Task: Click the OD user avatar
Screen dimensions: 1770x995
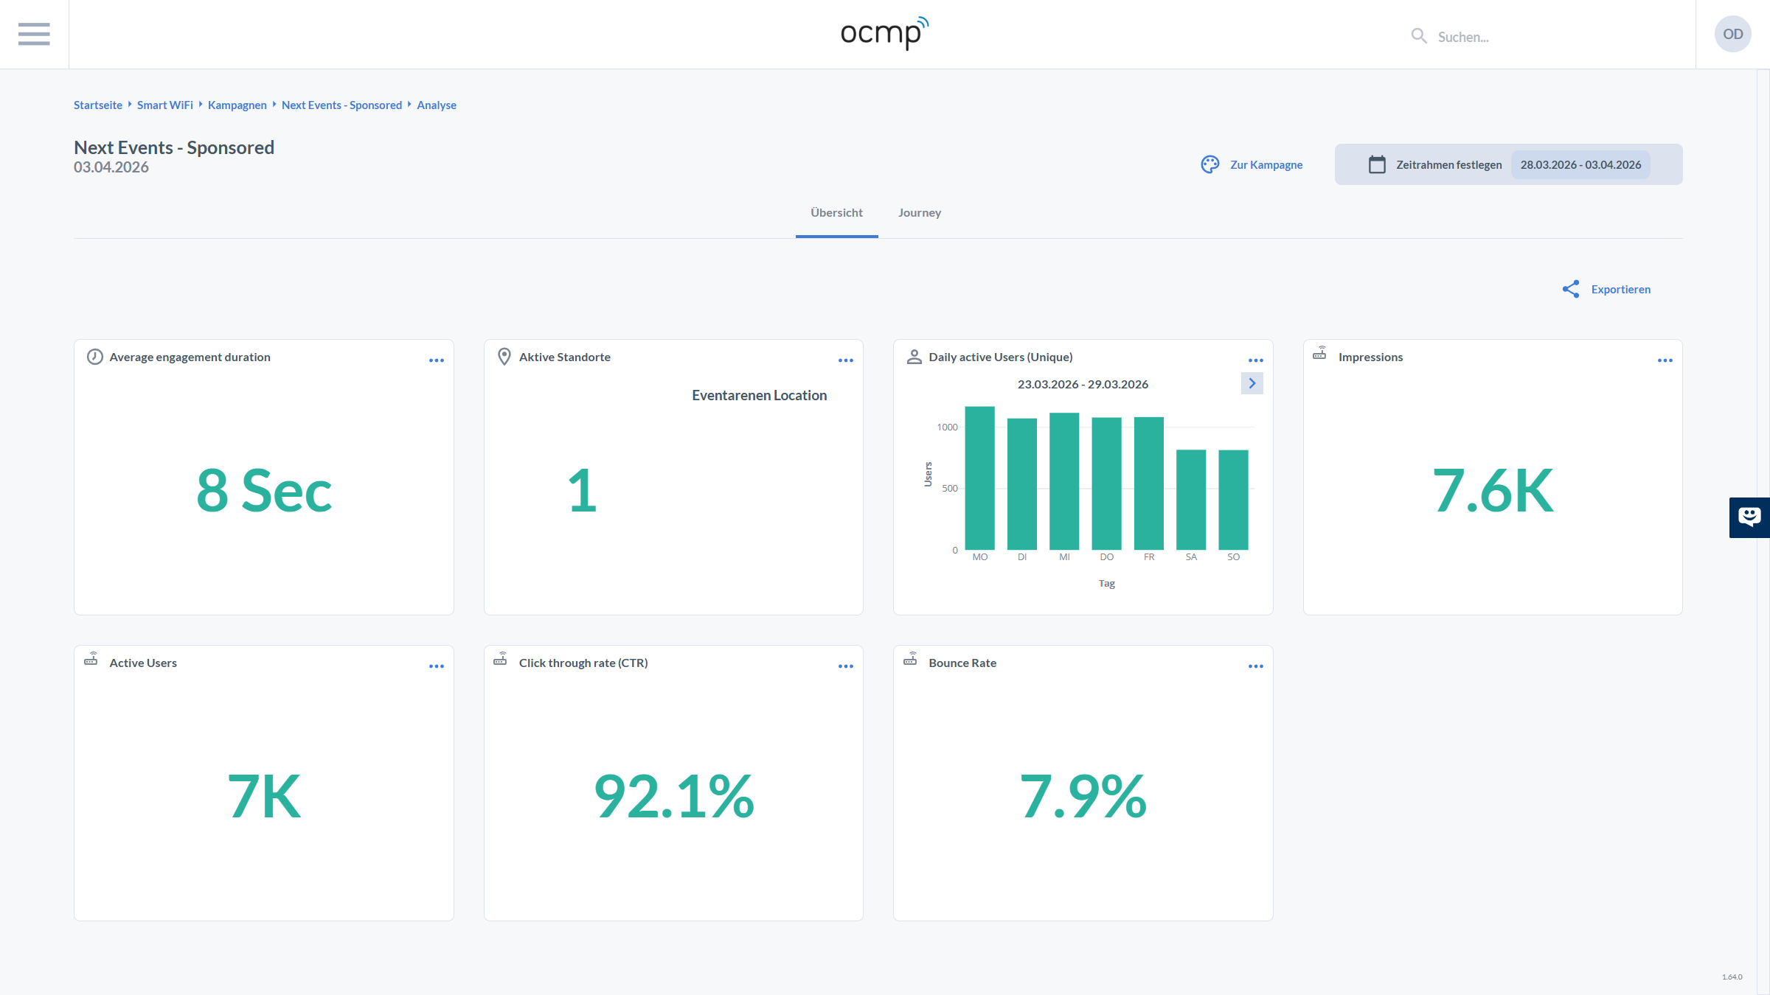Action: click(1732, 34)
